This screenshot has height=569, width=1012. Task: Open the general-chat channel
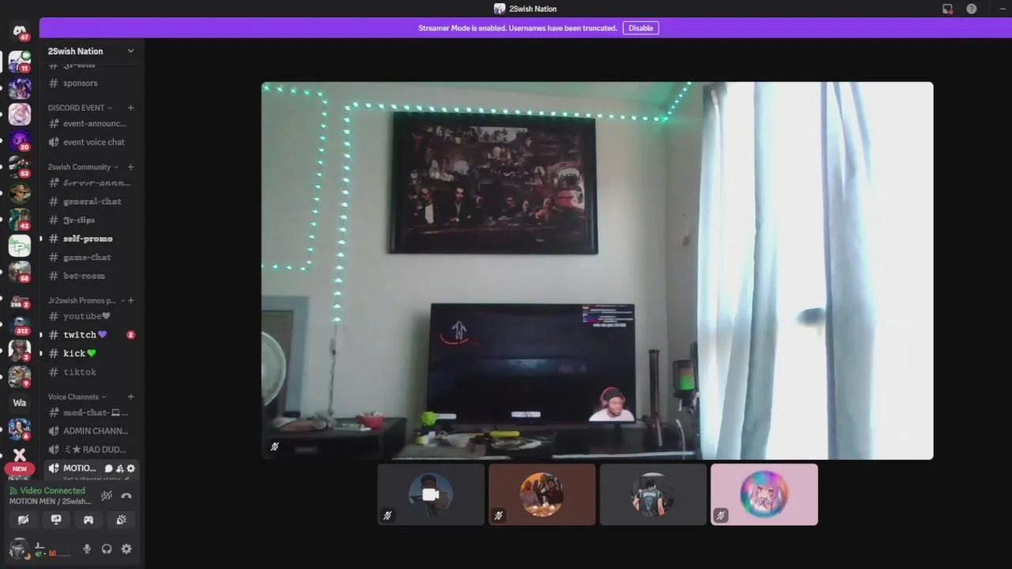click(x=91, y=202)
